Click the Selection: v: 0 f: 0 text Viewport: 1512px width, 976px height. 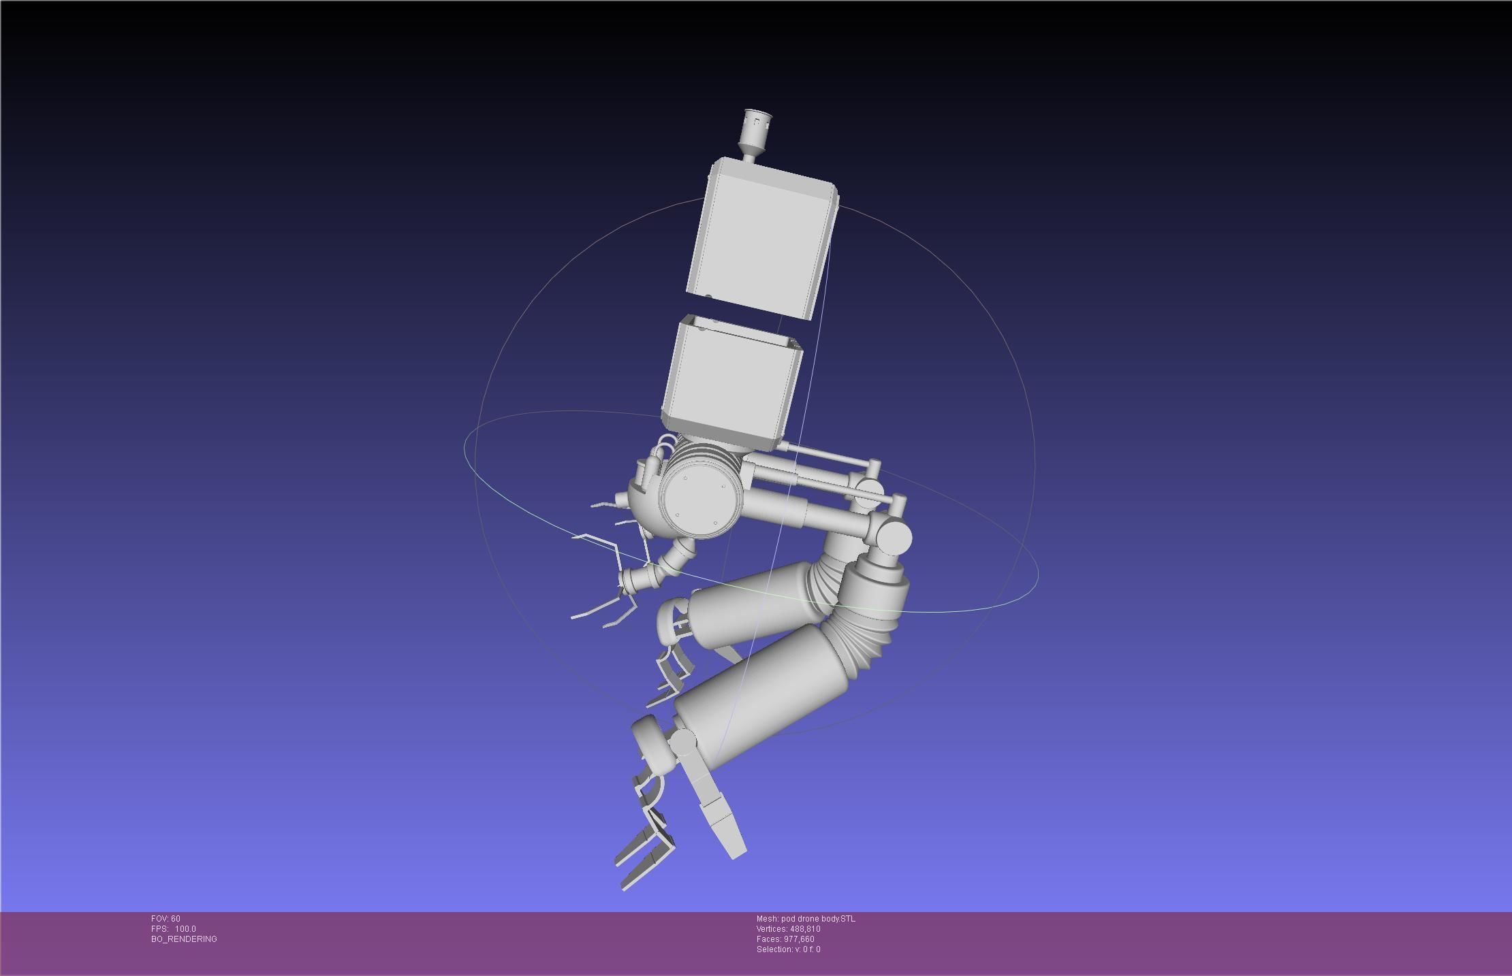click(x=788, y=949)
